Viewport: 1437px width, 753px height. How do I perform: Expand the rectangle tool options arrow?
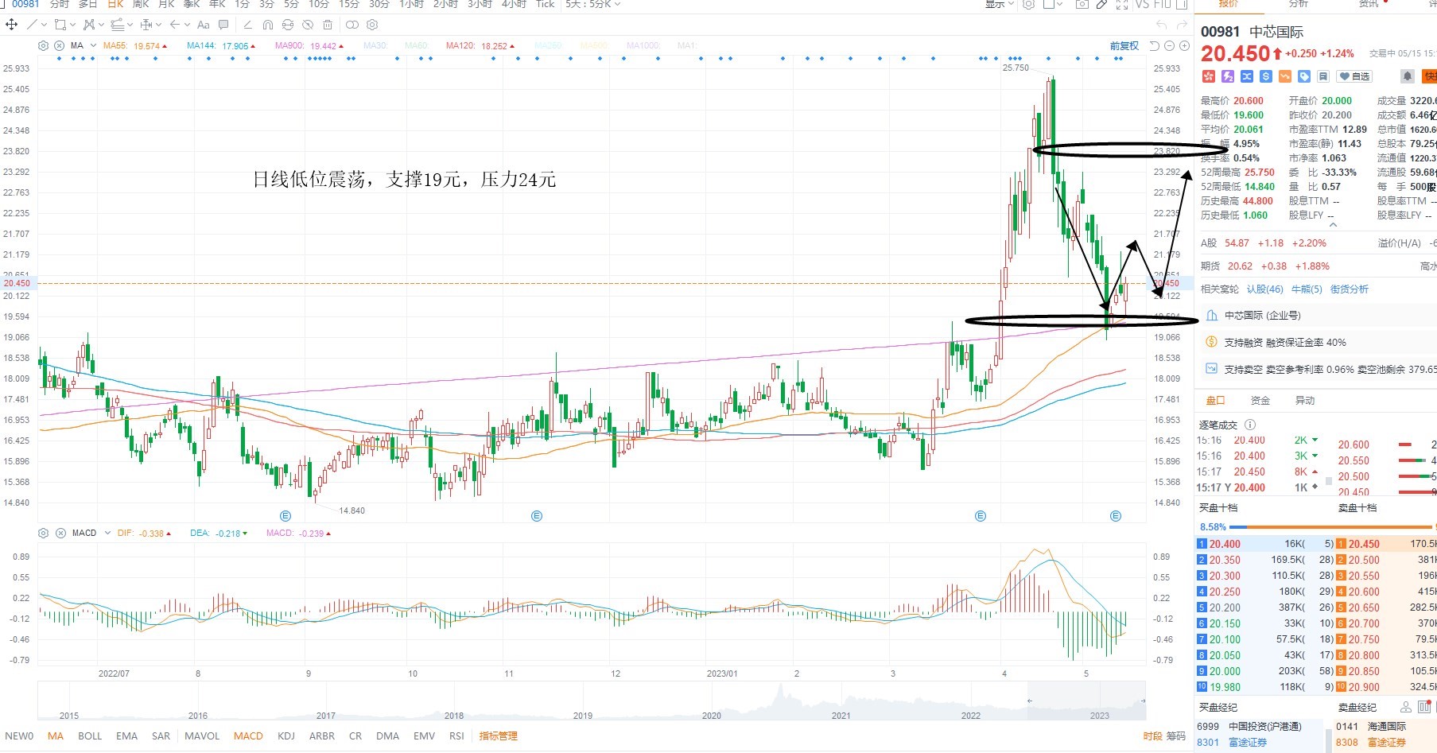(x=72, y=25)
